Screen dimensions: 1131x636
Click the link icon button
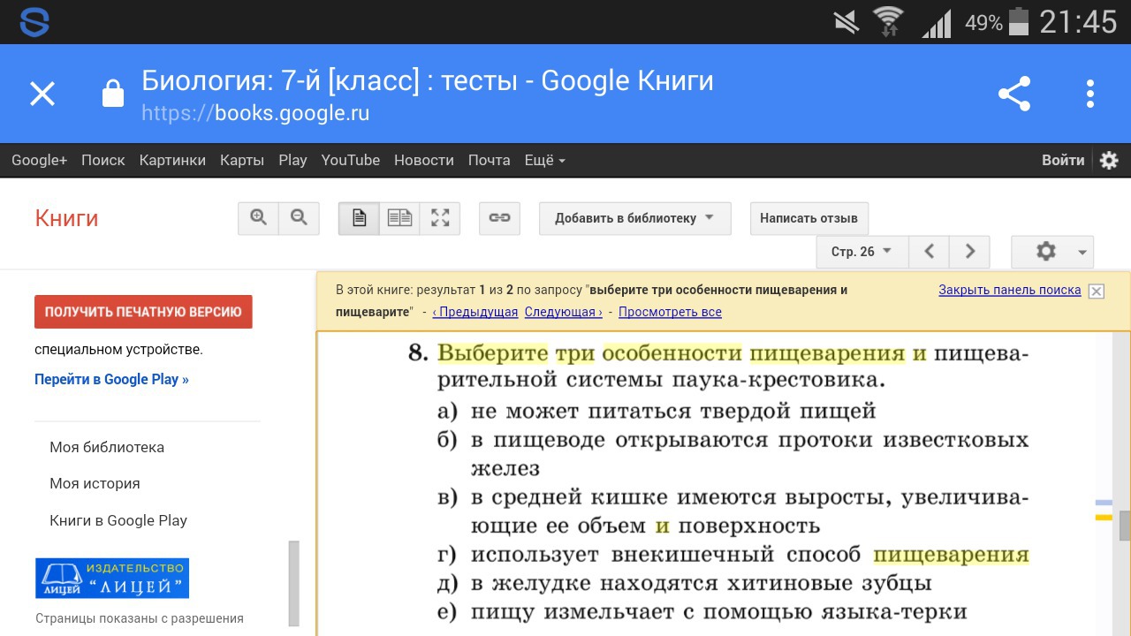pos(499,218)
